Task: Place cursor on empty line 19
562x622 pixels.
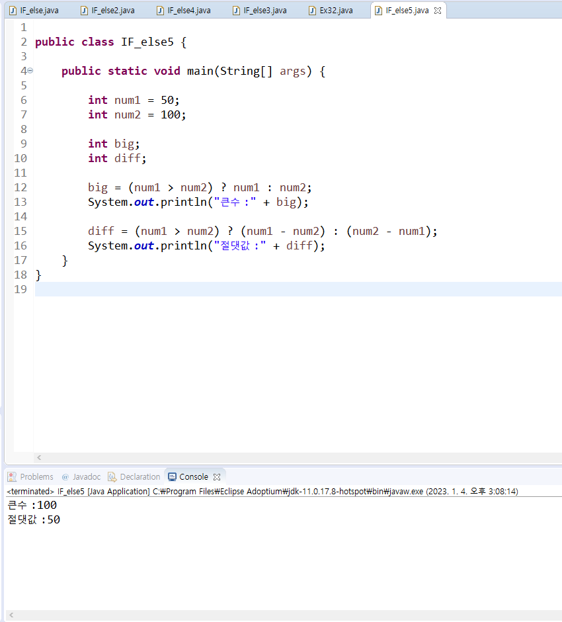Action: (298, 289)
